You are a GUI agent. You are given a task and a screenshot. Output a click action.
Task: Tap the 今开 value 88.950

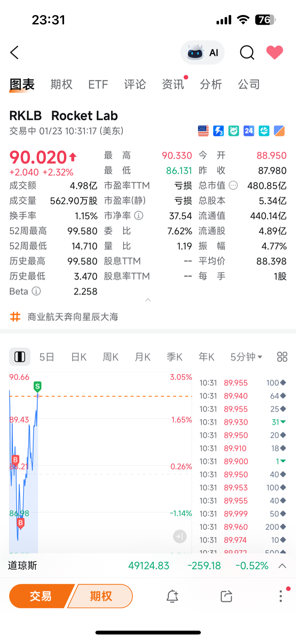pos(271,155)
